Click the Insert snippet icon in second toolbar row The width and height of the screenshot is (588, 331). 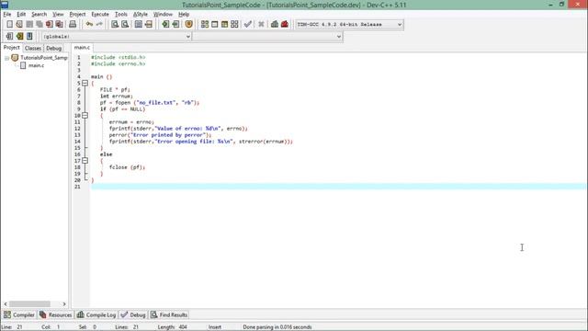pyautogui.click(x=9, y=37)
